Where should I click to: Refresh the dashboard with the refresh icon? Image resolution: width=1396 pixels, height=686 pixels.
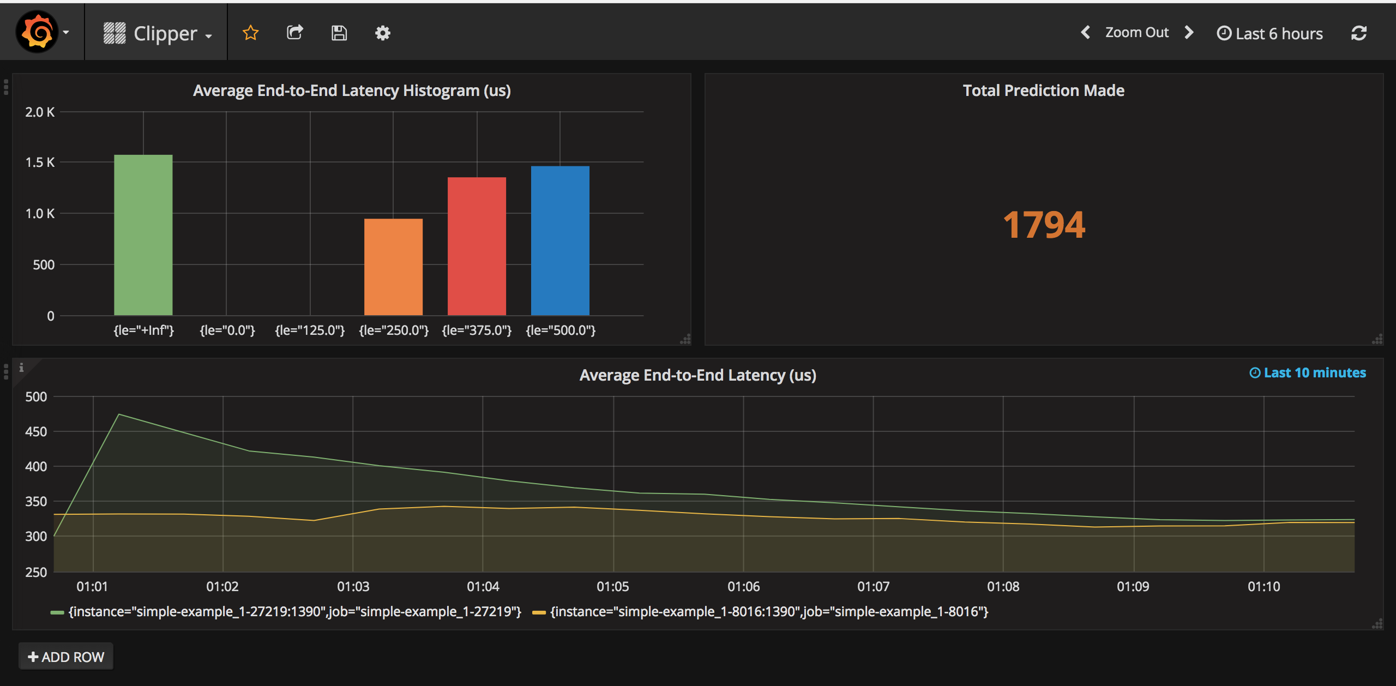point(1358,33)
